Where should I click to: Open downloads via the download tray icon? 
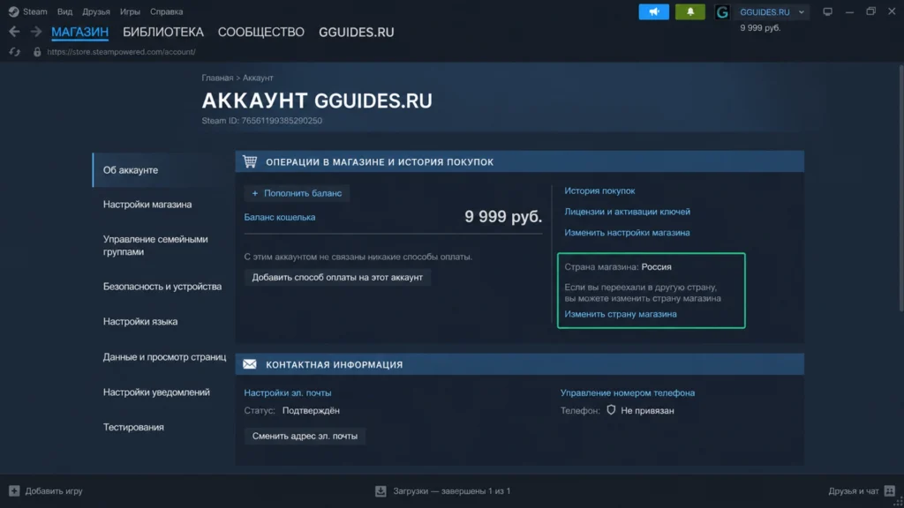(380, 490)
